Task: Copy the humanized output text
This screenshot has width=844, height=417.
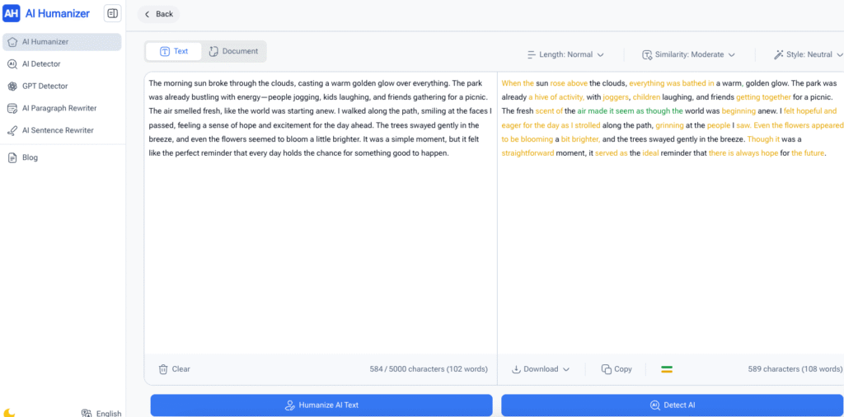Action: pos(617,369)
